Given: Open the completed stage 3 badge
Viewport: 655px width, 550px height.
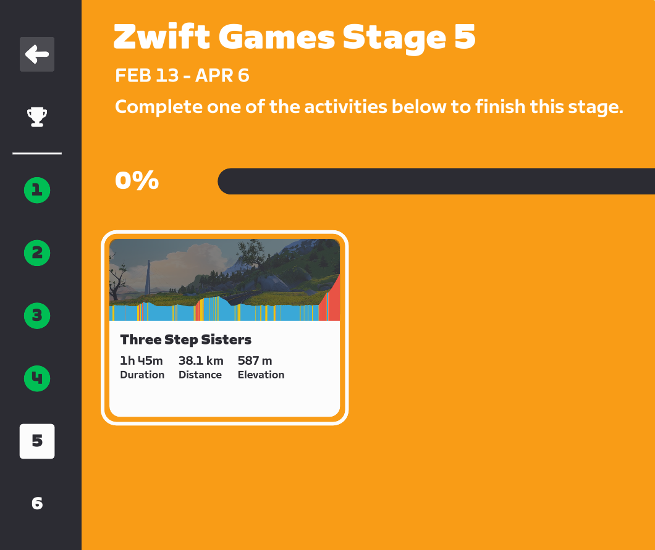Looking at the screenshot, I should click(37, 315).
